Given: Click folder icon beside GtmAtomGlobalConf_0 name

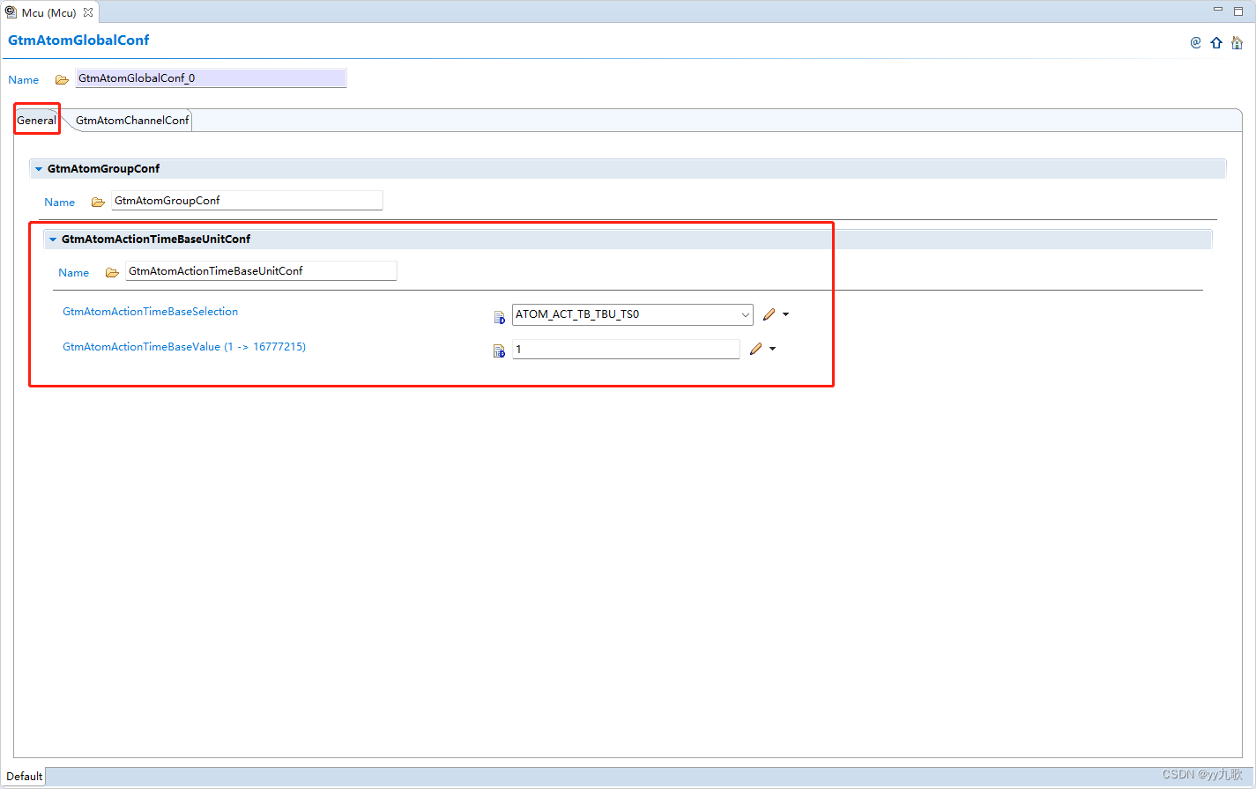Looking at the screenshot, I should pos(62,79).
